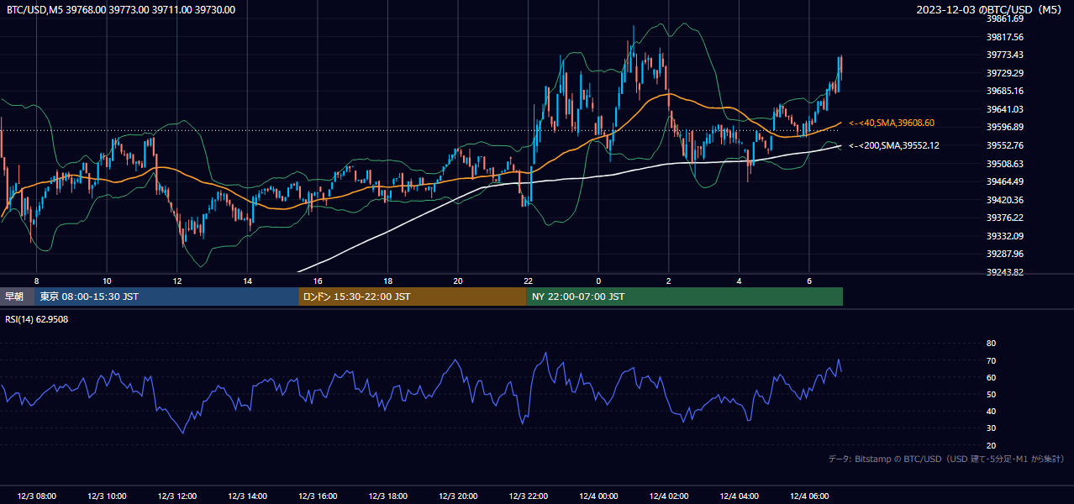Select the 12/3 22:00 bottom time label
Viewport: 1074px width, 504px height.
[529, 496]
